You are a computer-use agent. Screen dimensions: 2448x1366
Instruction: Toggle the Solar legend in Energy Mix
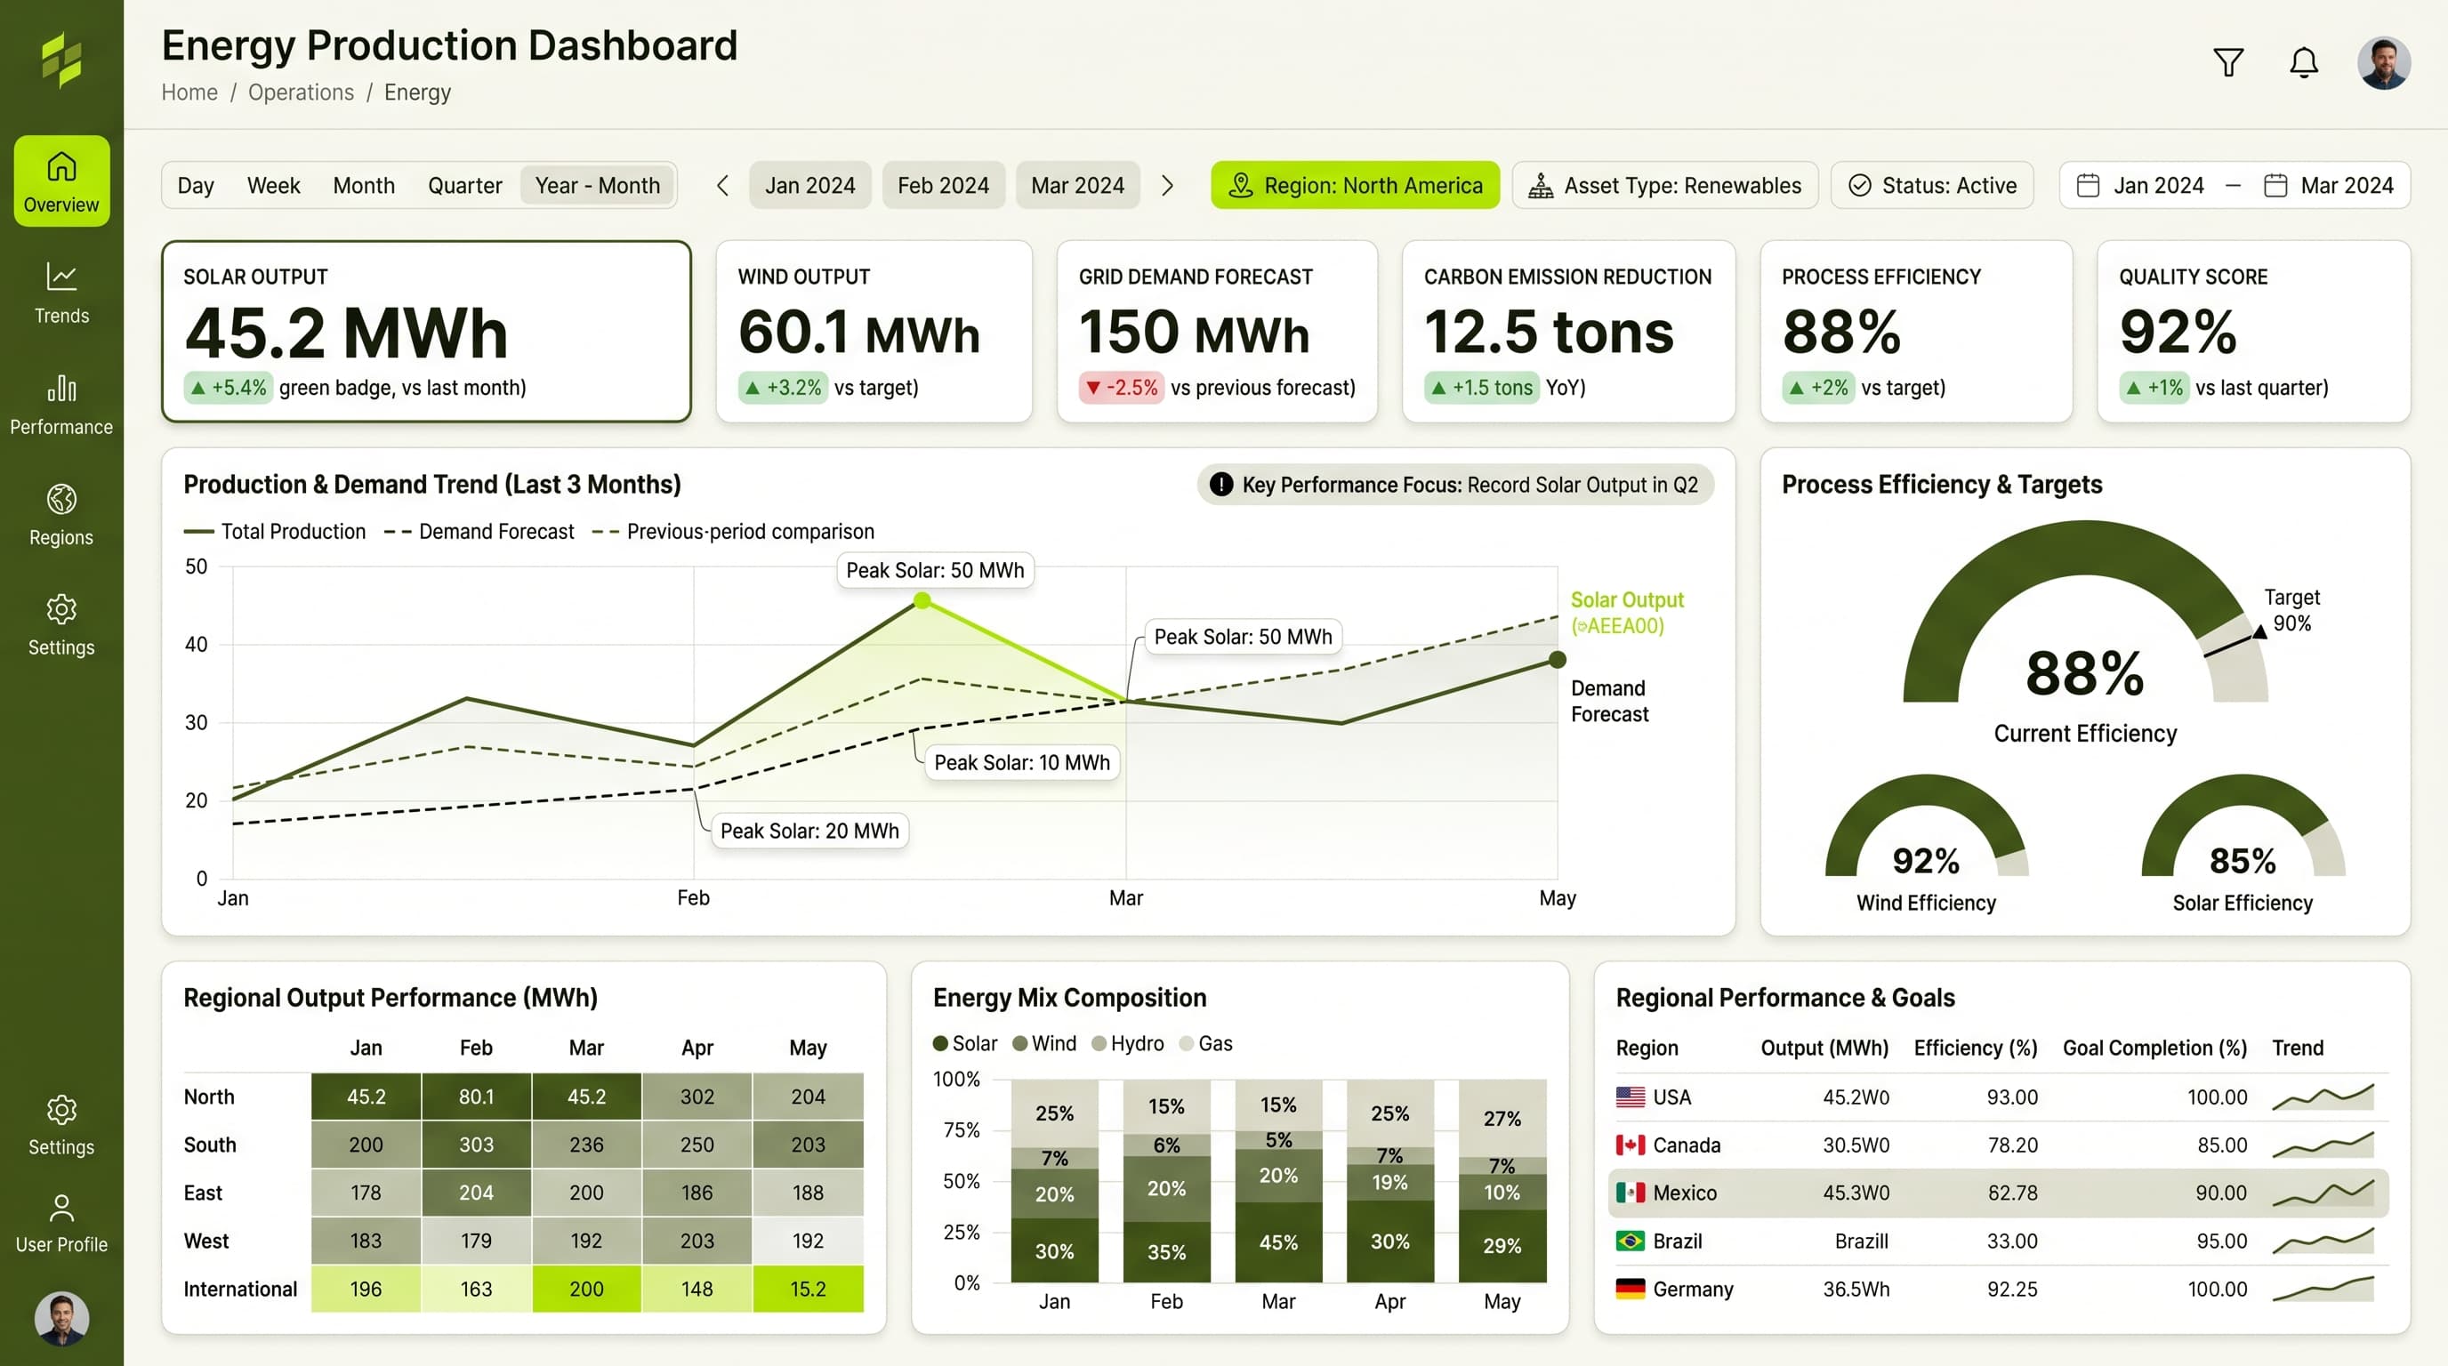[x=965, y=1043]
